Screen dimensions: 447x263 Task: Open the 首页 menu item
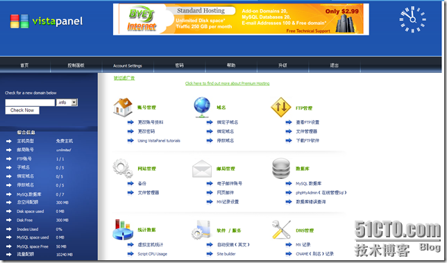point(24,65)
